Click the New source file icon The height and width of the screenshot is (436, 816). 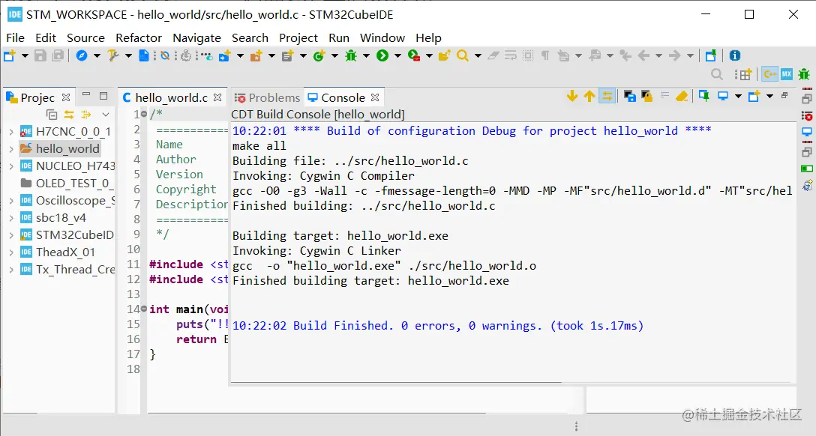(287, 55)
